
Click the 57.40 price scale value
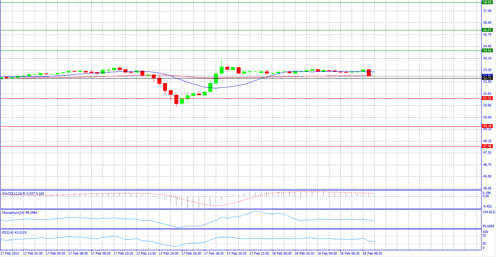(487, 11)
